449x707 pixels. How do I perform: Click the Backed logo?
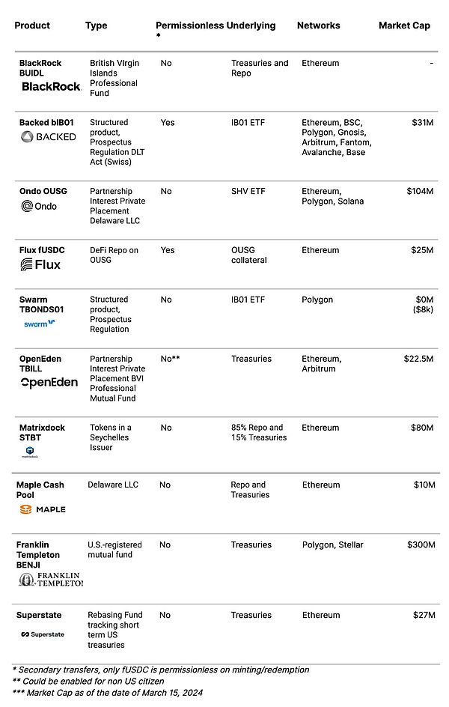coord(48,136)
